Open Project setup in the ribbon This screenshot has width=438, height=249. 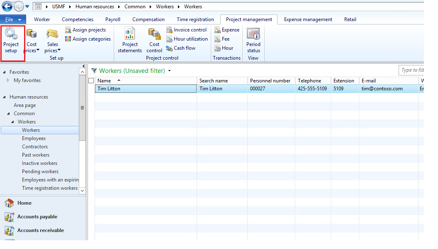pyautogui.click(x=11, y=40)
